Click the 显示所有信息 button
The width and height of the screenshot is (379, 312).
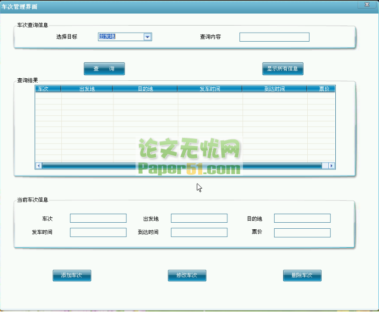pyautogui.click(x=283, y=69)
